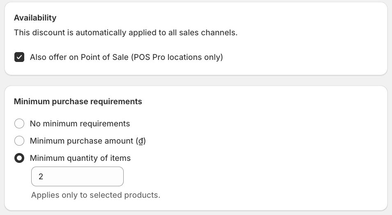Screen dimensions: 392x215
Task: Click the "Also offer on Point of Sale" label
Action: tap(79, 57)
